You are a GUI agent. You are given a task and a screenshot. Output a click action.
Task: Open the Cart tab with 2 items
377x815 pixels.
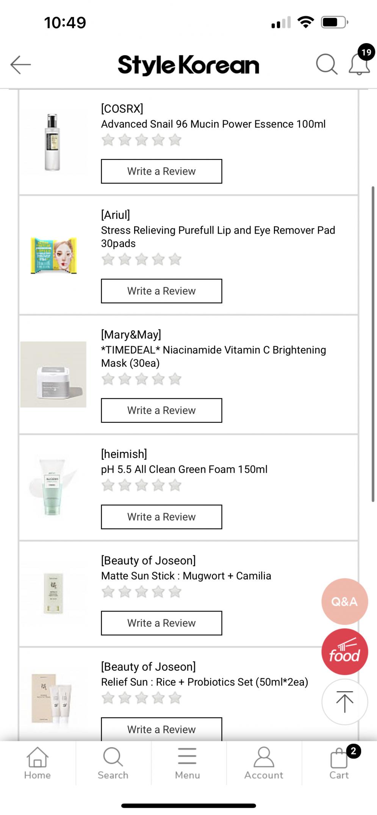339,763
